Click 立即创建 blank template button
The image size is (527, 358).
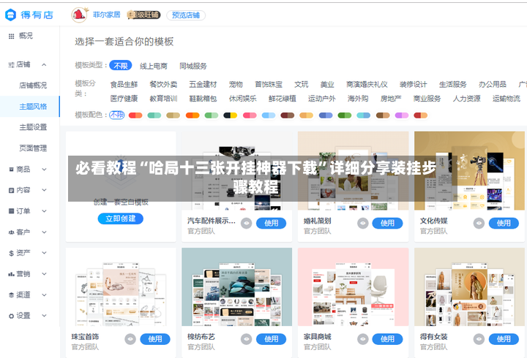point(121,218)
